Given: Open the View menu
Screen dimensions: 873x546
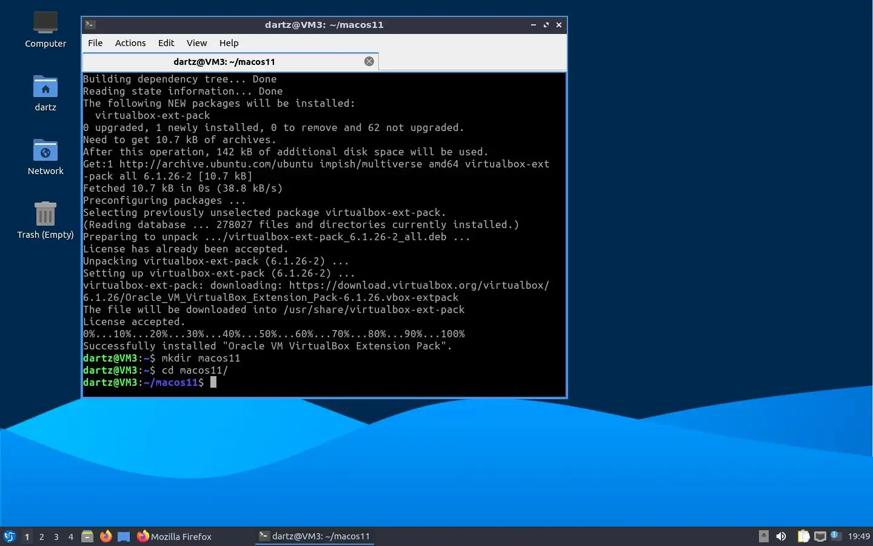Looking at the screenshot, I should 196,43.
